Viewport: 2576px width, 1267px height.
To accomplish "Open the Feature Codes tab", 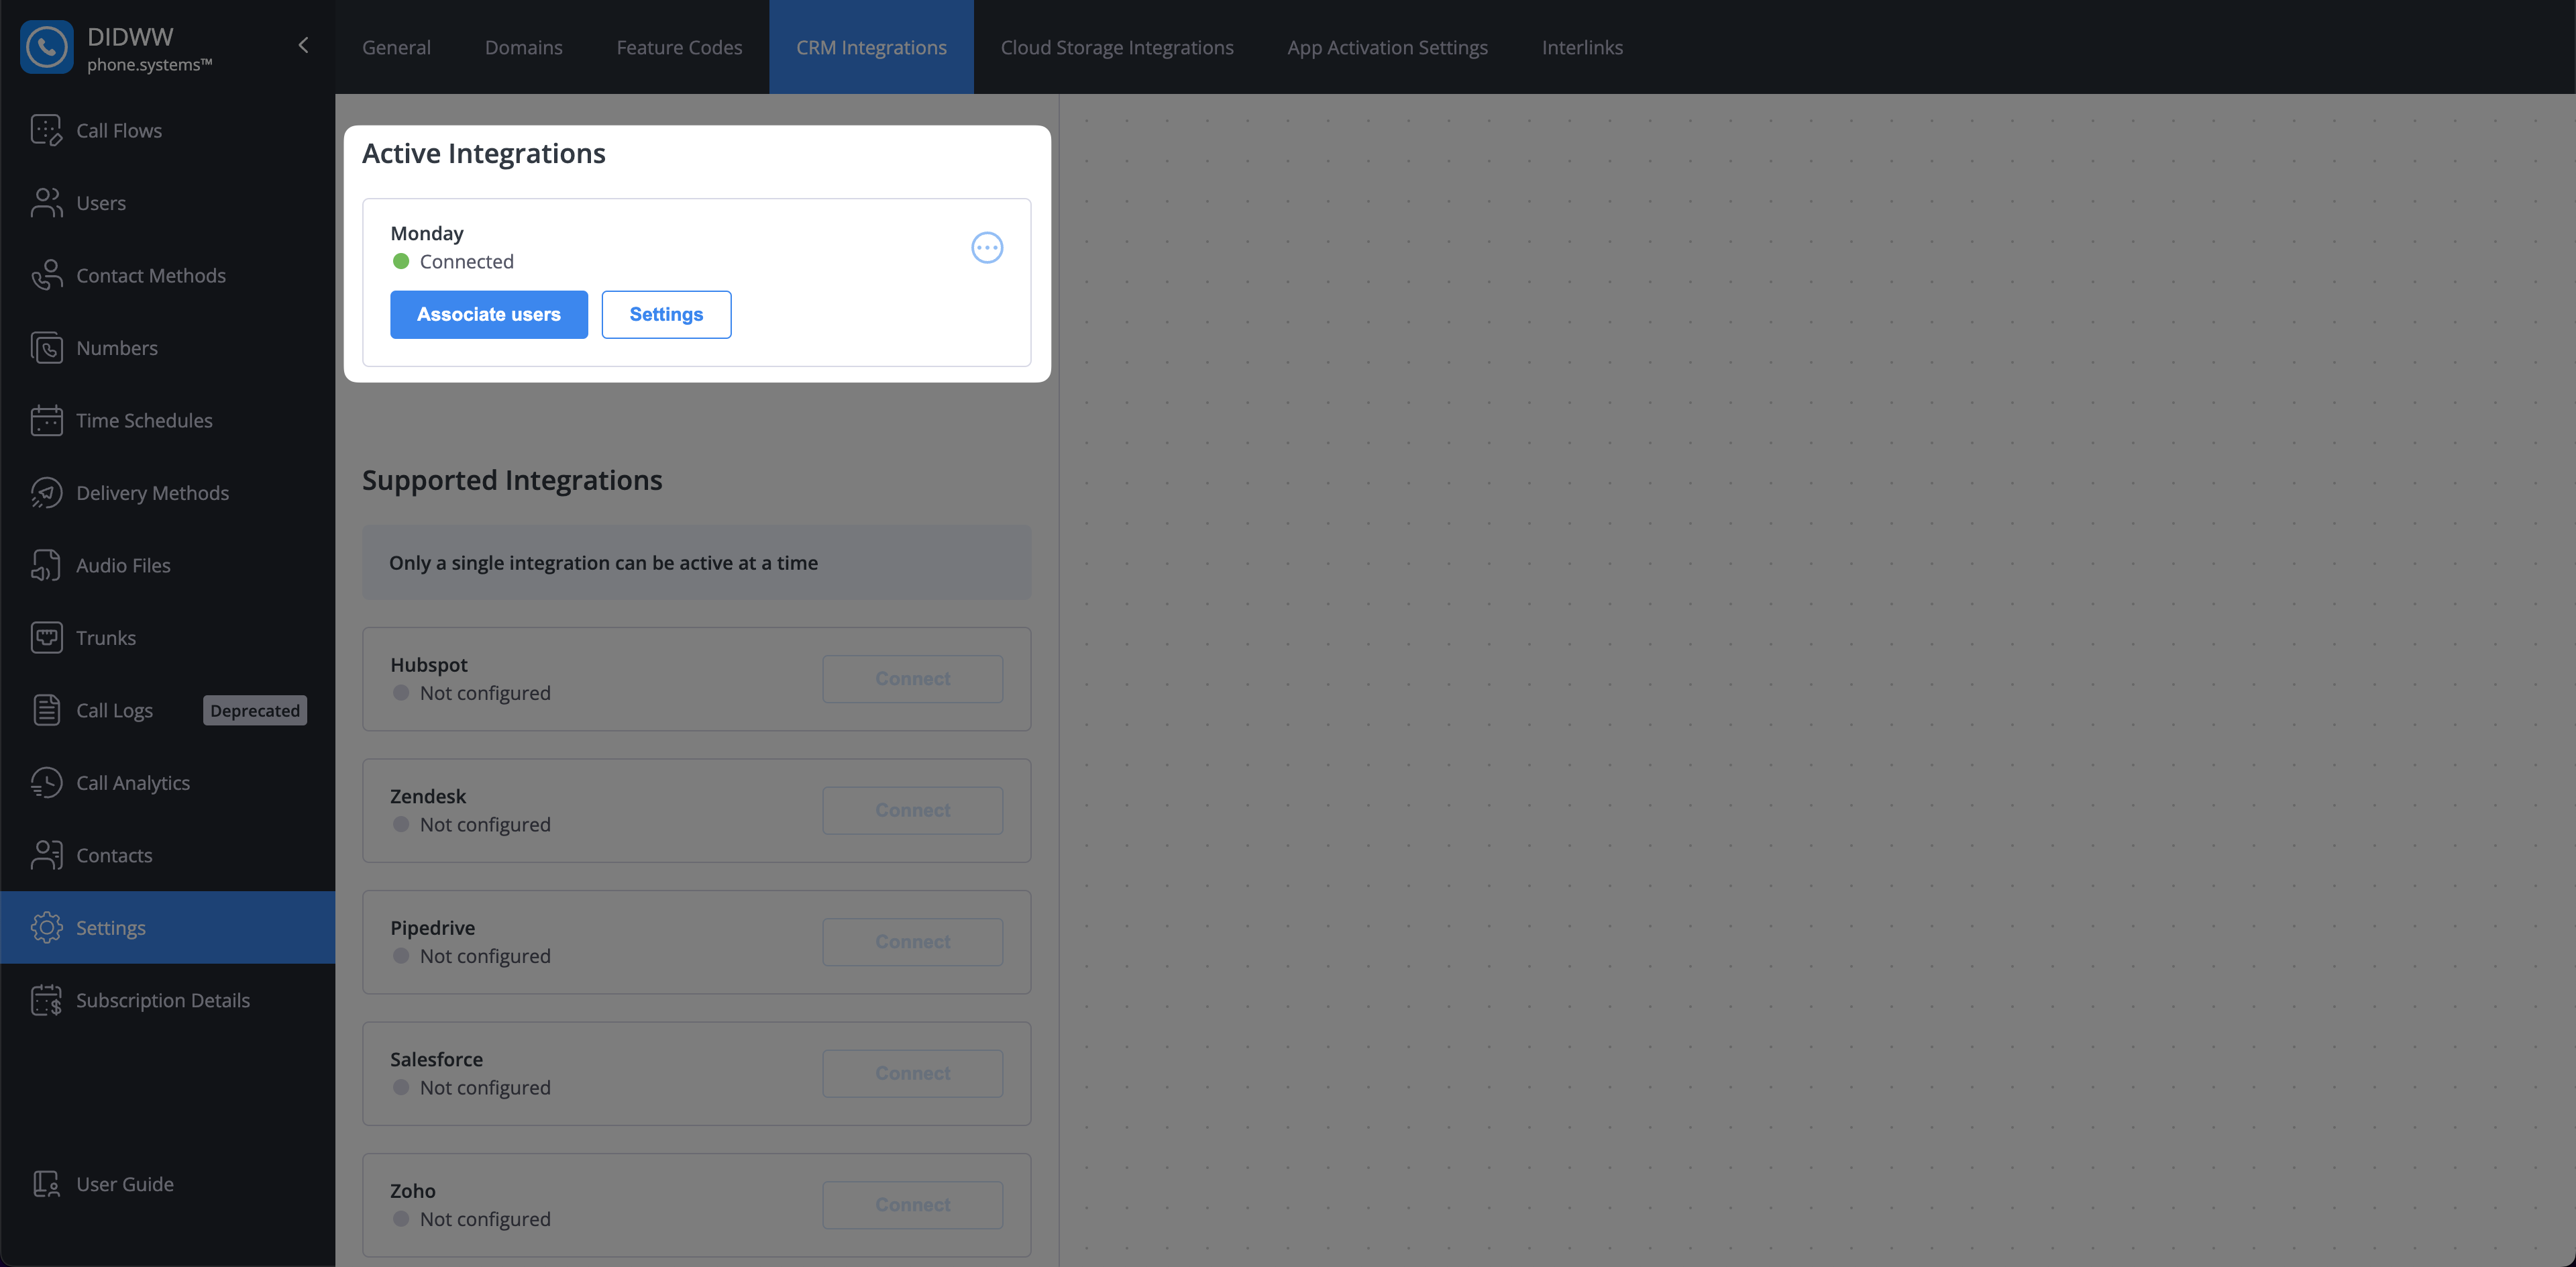I will (679, 47).
